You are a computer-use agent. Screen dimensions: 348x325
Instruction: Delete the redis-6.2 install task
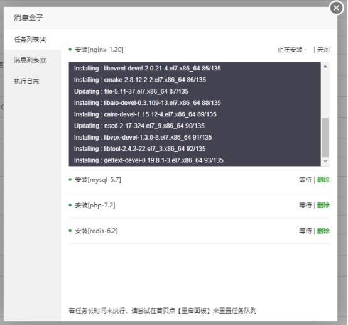[323, 231]
